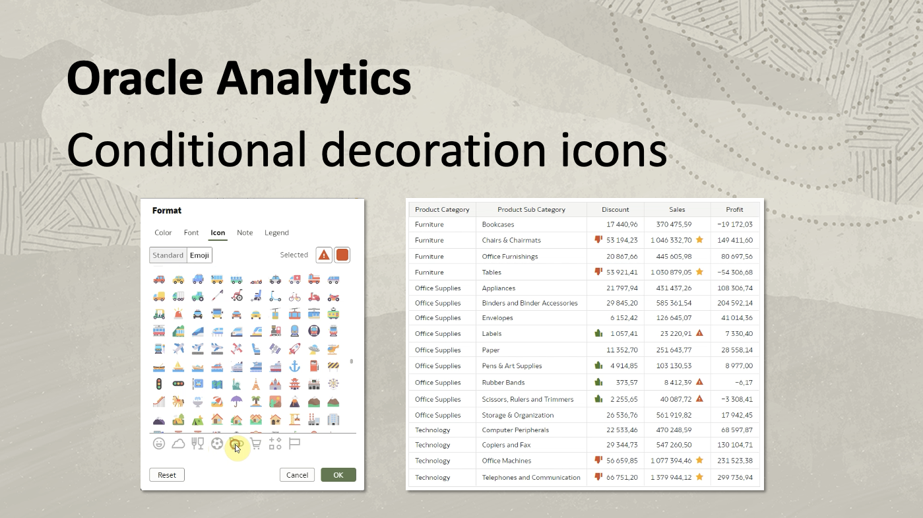Select the flag emoji category
This screenshot has height=518, width=923.
(x=294, y=443)
